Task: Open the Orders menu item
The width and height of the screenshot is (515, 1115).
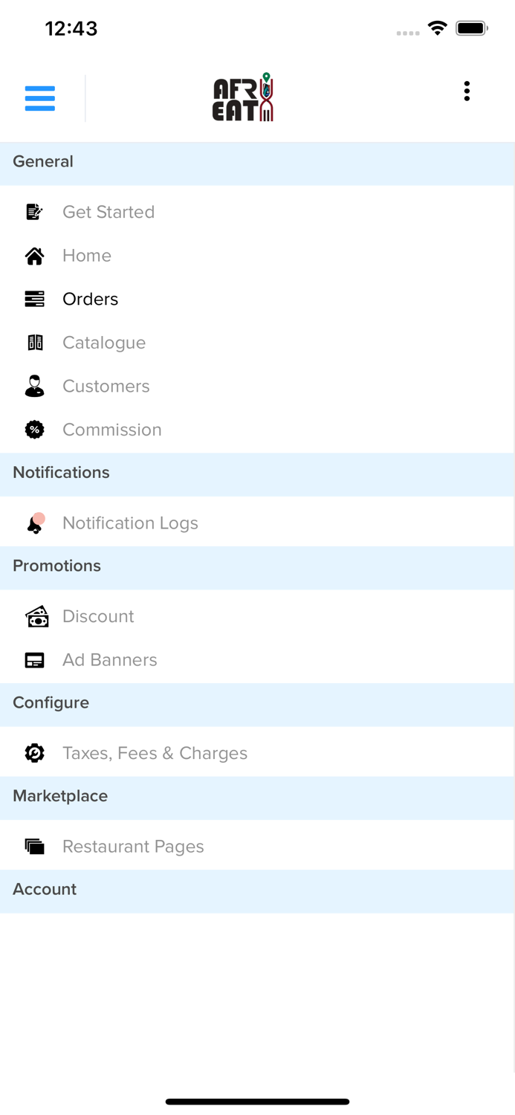Action: tap(91, 299)
